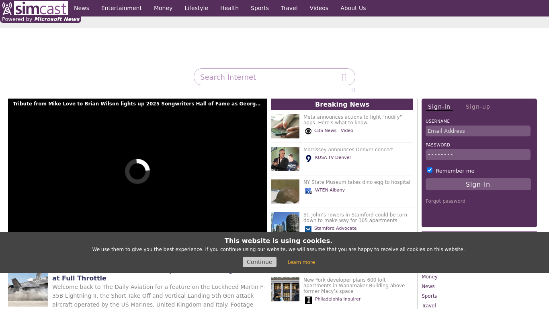Click the CBS News eye logo icon
The width and height of the screenshot is (549, 309).
[308, 131]
